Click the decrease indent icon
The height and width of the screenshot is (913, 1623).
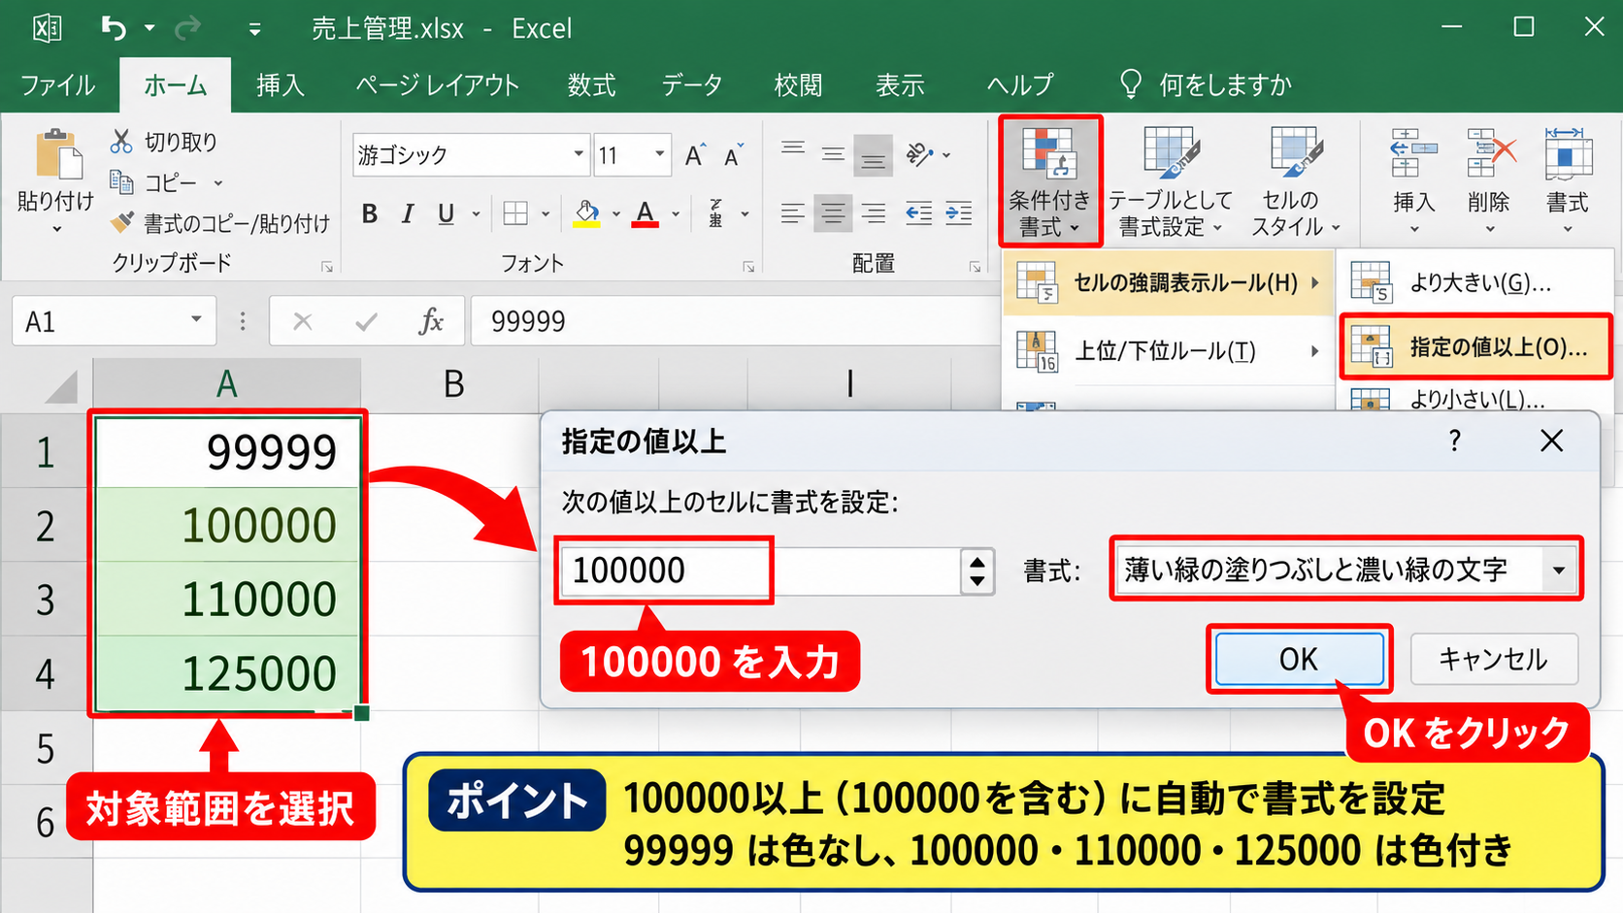pyautogui.click(x=918, y=213)
